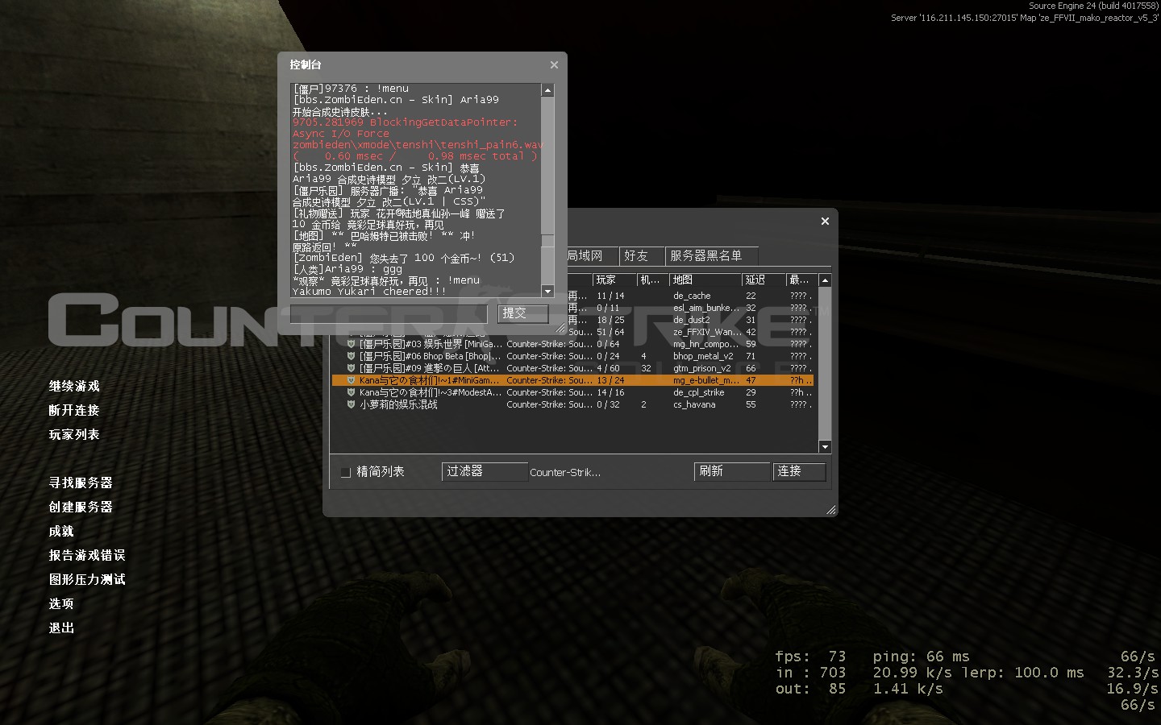The image size is (1161, 725).
Task: Click the shield icon of the Kana ~1#MiniGame server
Action: coord(351,380)
